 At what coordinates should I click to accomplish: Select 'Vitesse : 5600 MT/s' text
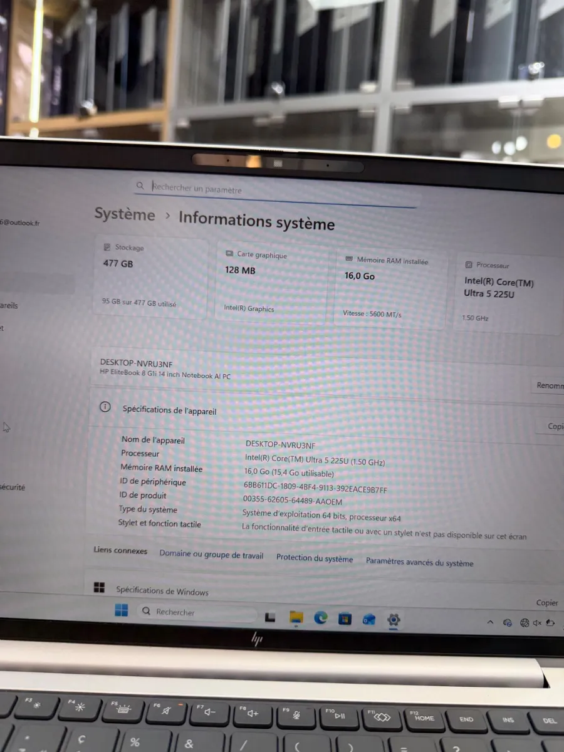pos(372,313)
